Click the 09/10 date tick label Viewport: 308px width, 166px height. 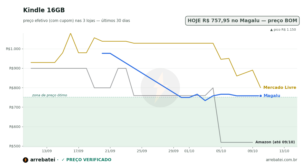point(253,151)
